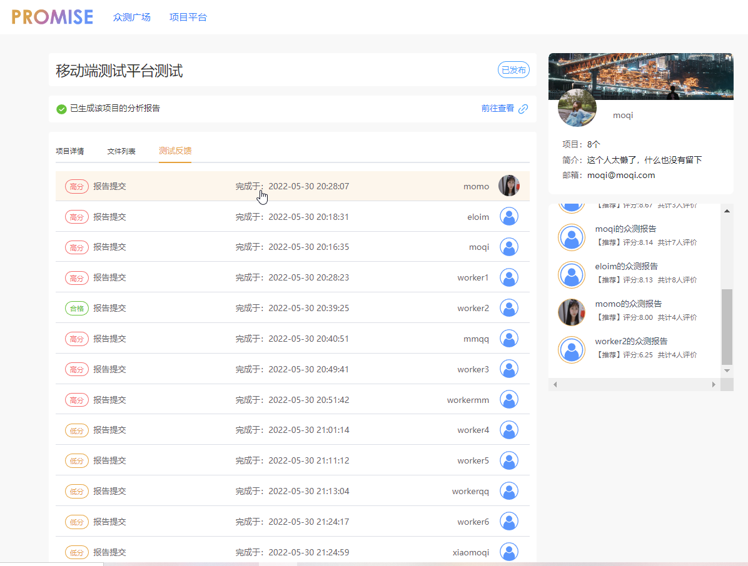Open momo's avatar in feedback list
This screenshot has height=566, width=748.
point(509,186)
